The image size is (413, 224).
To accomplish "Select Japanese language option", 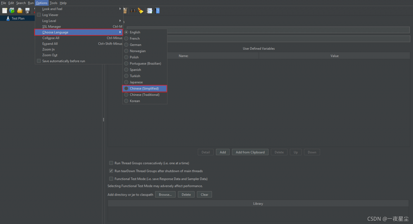I will pos(145,82).
